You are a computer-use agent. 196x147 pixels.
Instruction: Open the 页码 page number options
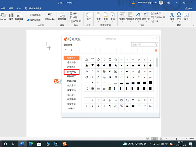pos(113,17)
